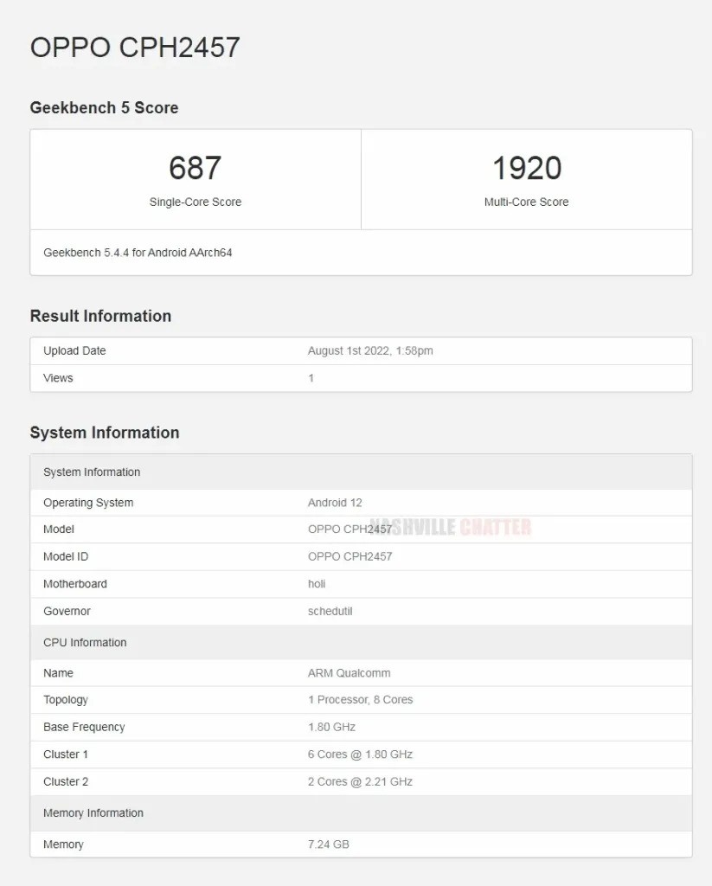Screen dimensions: 712x886
Task: Select the memory value '7.24 GB'
Action: pos(328,844)
